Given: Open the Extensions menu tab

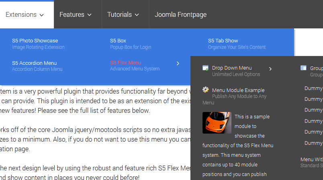Looking at the screenshot, I should 27,14.
